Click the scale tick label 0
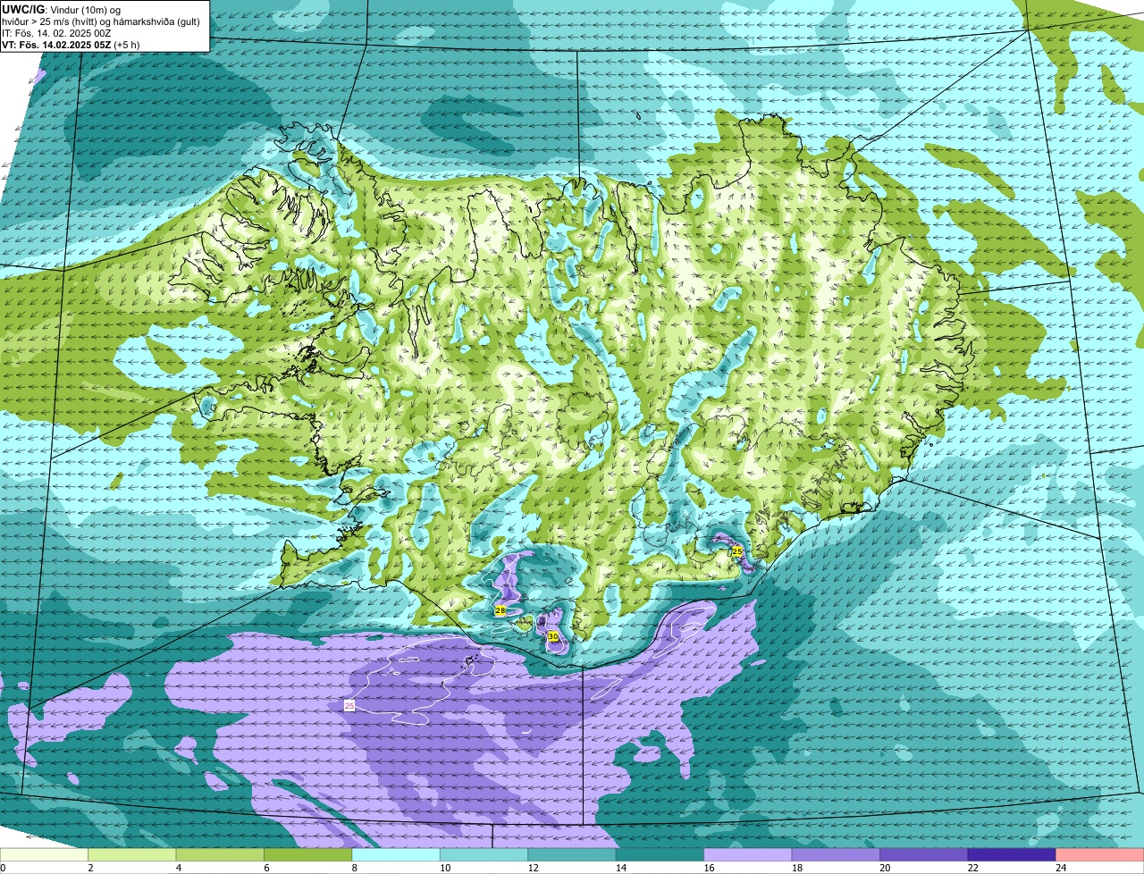This screenshot has width=1144, height=874. [x=3, y=868]
